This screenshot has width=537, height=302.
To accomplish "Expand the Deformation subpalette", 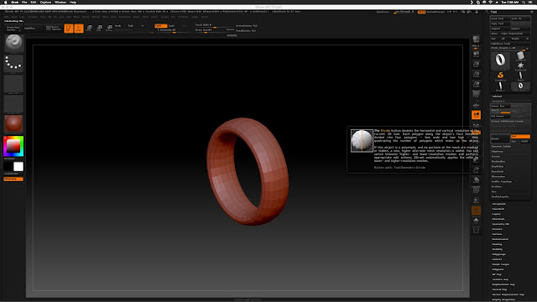I will pyautogui.click(x=500, y=239).
